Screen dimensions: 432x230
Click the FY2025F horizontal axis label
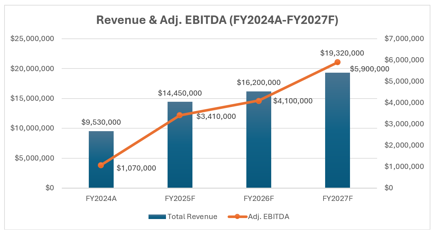click(180, 199)
